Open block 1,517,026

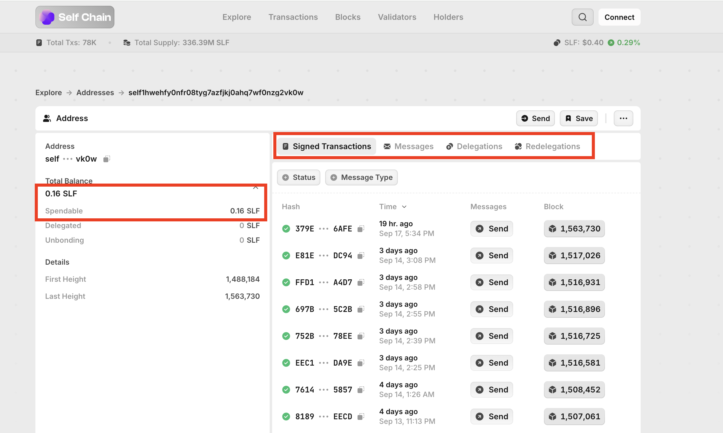click(574, 256)
